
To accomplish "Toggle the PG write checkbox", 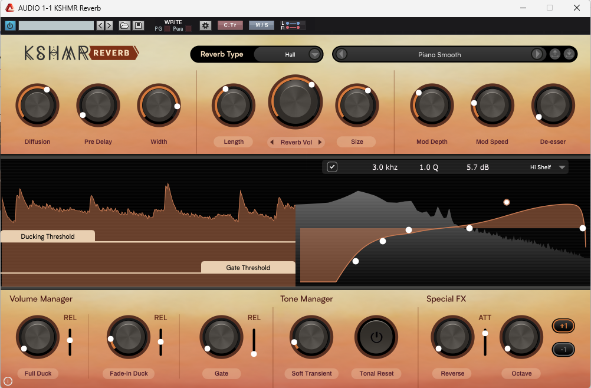I will coord(167,29).
